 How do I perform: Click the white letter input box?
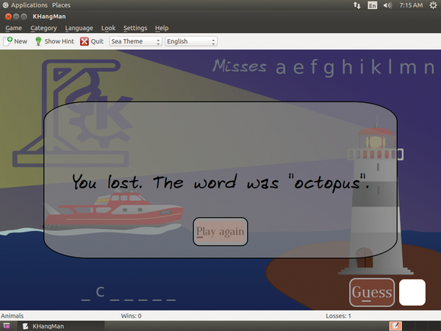click(x=412, y=292)
